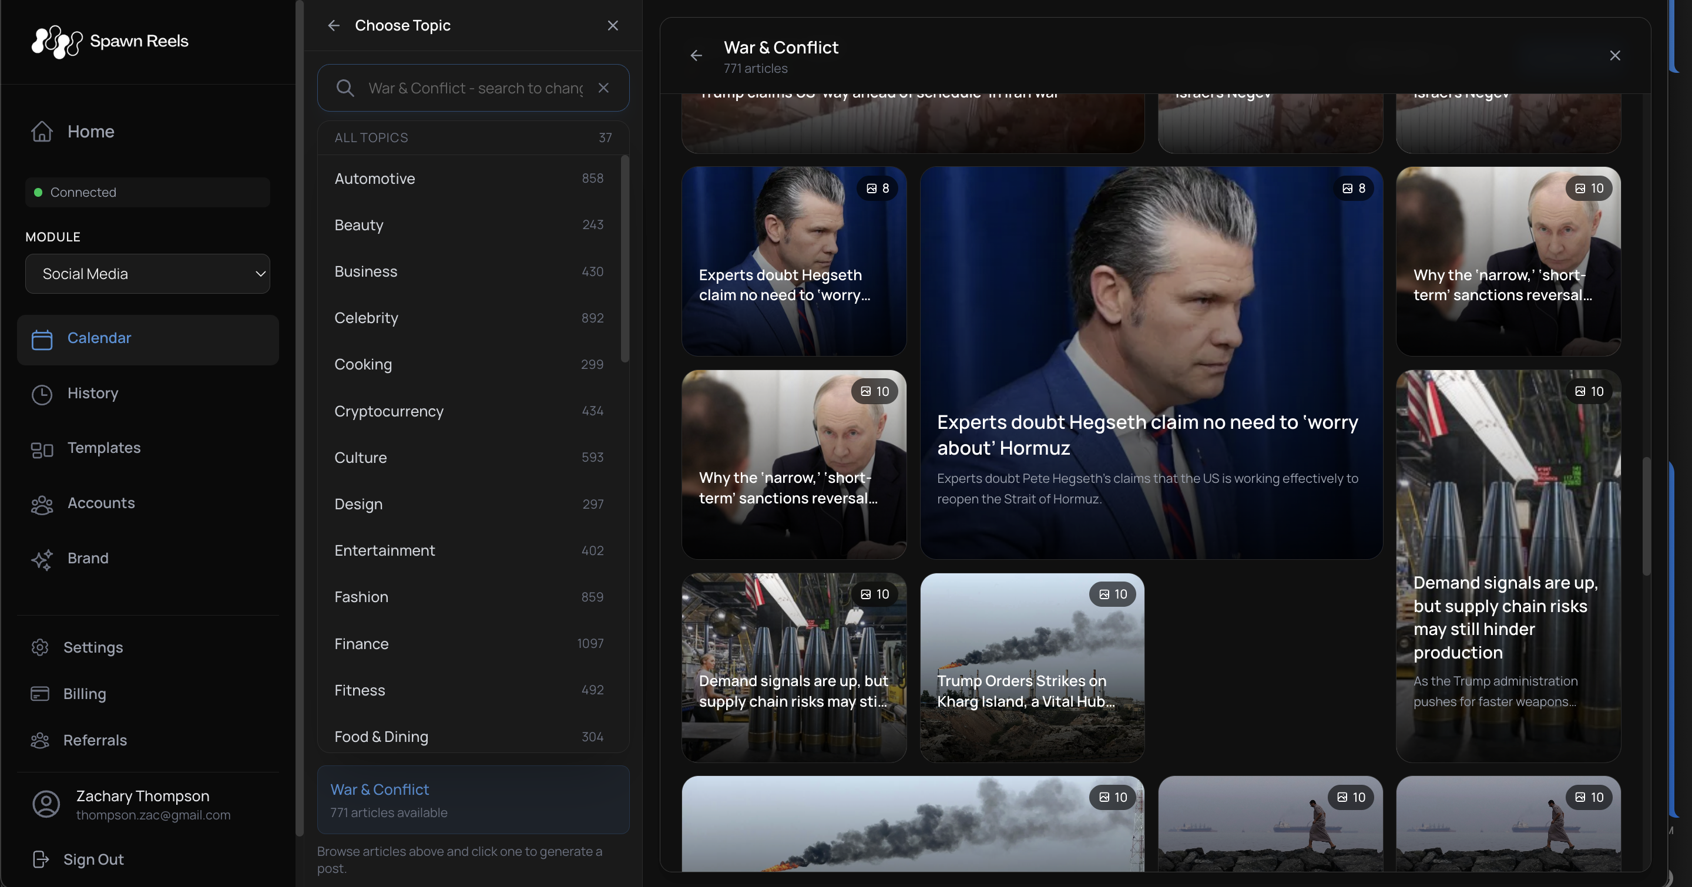Clear the topic search field text
The height and width of the screenshot is (887, 1692).
click(603, 88)
